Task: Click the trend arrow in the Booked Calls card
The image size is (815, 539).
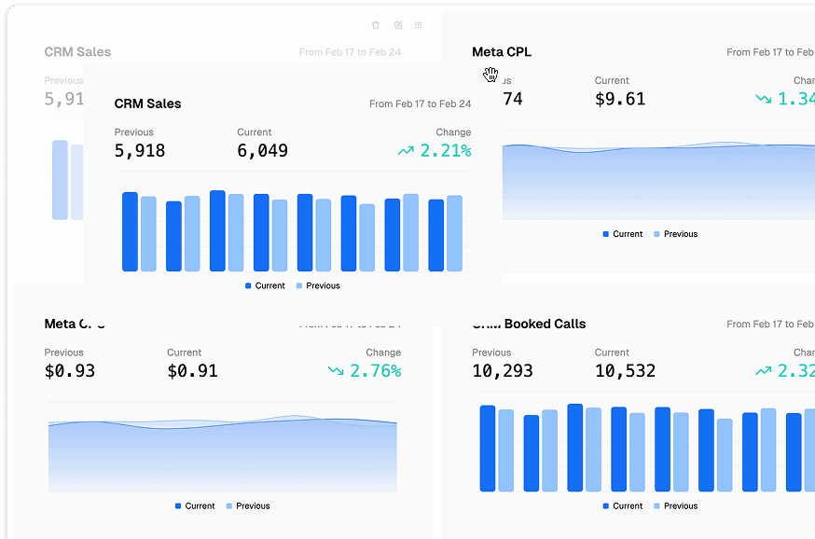Action: 764,371
